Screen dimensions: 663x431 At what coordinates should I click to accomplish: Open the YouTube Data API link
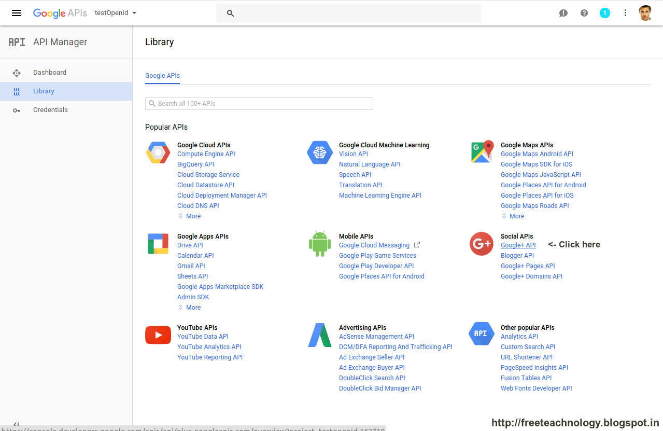point(203,337)
